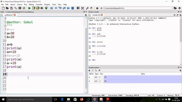182x102 pixels.
Task: Go back to the previous directory
Action: tap(97, 8)
